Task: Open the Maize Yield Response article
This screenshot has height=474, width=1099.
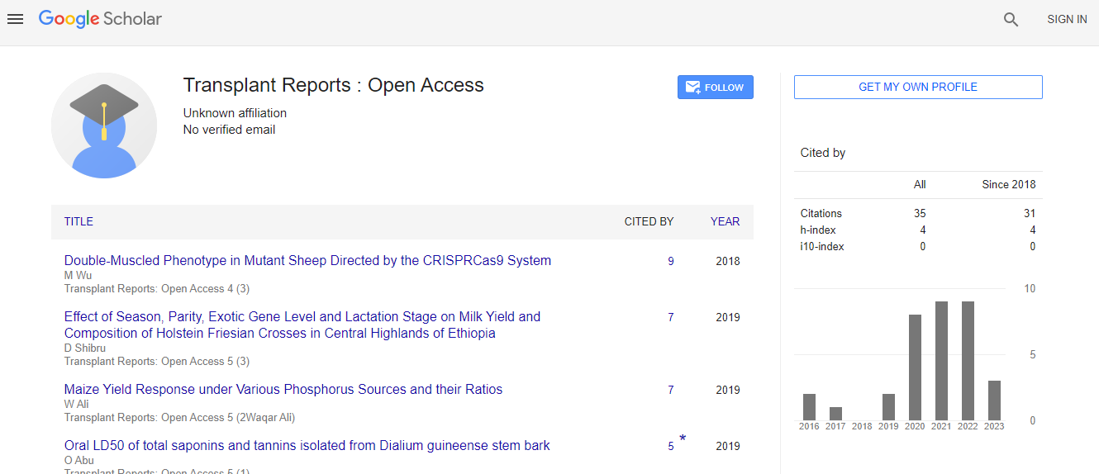Action: 283,390
